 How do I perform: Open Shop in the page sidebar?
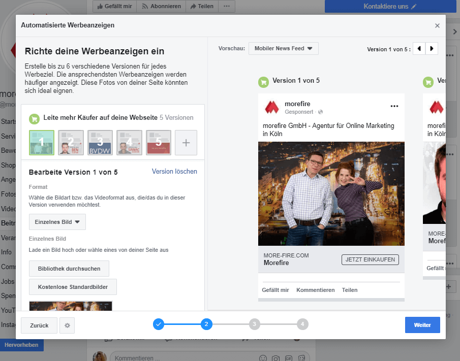(x=8, y=165)
